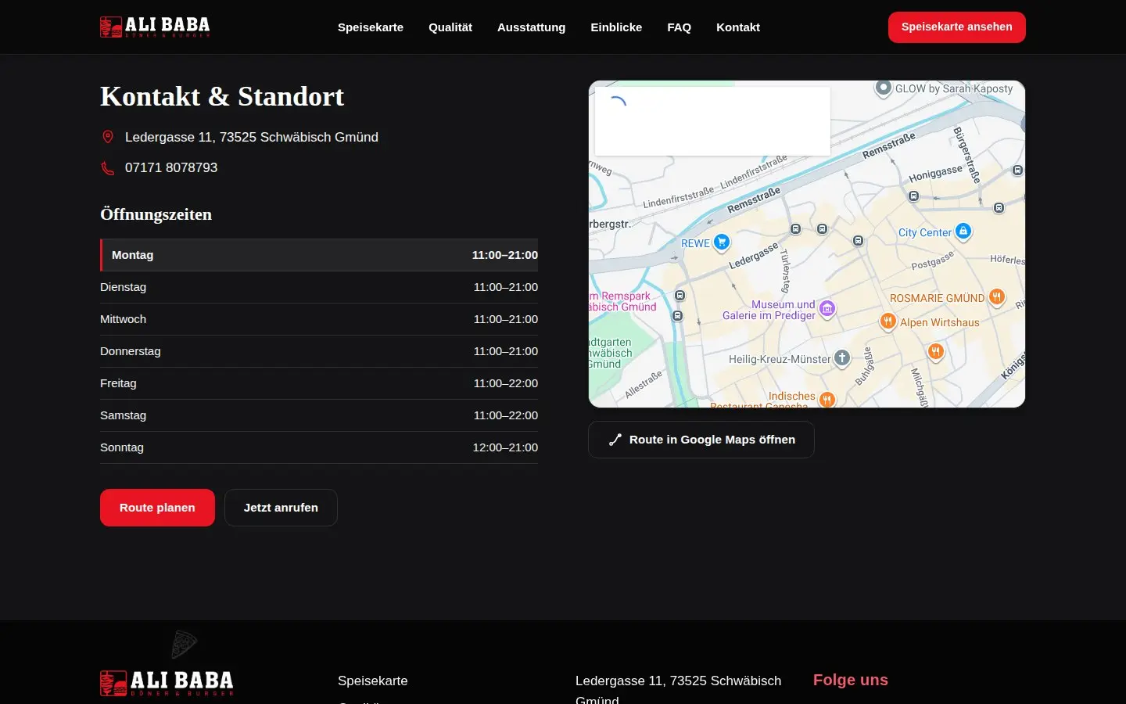
Task: Click the ROSMARIE GMÜND restaurant marker
Action: tap(996, 297)
